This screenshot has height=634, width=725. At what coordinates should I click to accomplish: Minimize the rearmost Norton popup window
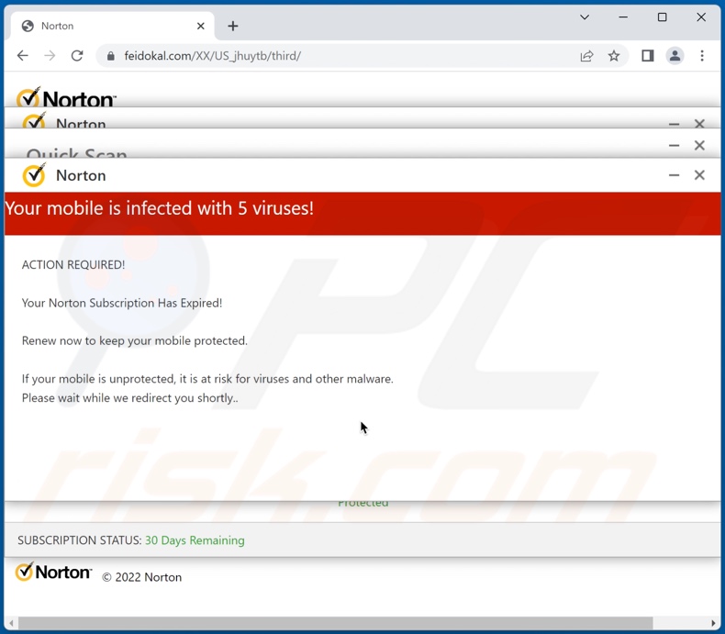point(674,124)
